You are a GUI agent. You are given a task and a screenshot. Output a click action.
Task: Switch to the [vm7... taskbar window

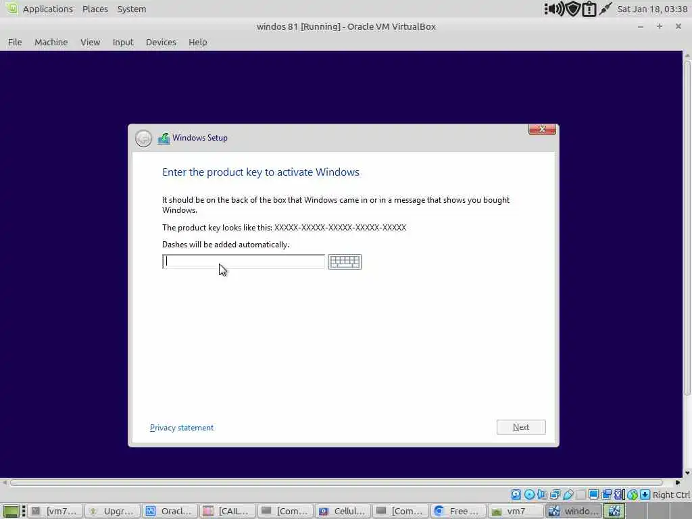point(55,511)
